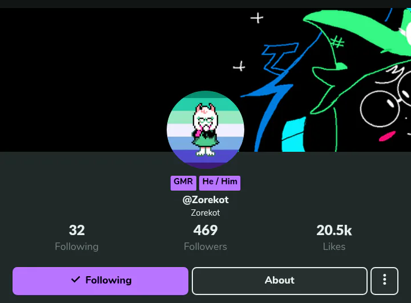Screen dimensions: 411x303
Task: View the 20.5k Likes count
Action: 334,231
